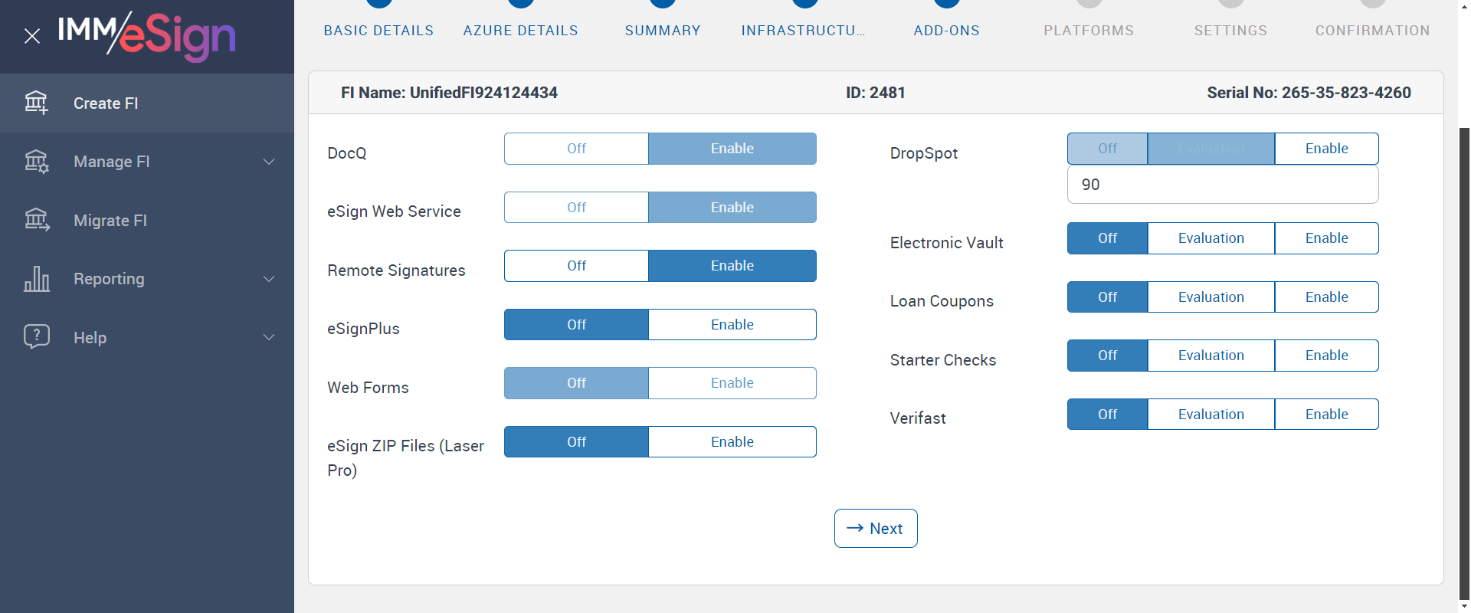
Task: Click the IMM eSign logo
Action: tap(146, 36)
